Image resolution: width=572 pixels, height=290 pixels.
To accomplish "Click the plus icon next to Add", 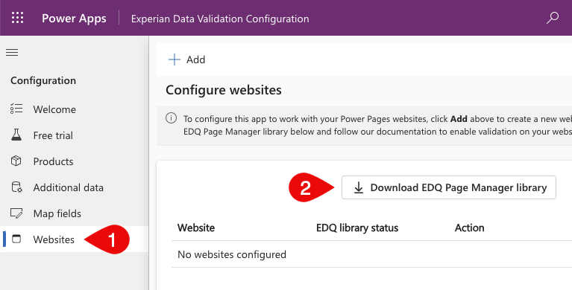I will coord(175,59).
